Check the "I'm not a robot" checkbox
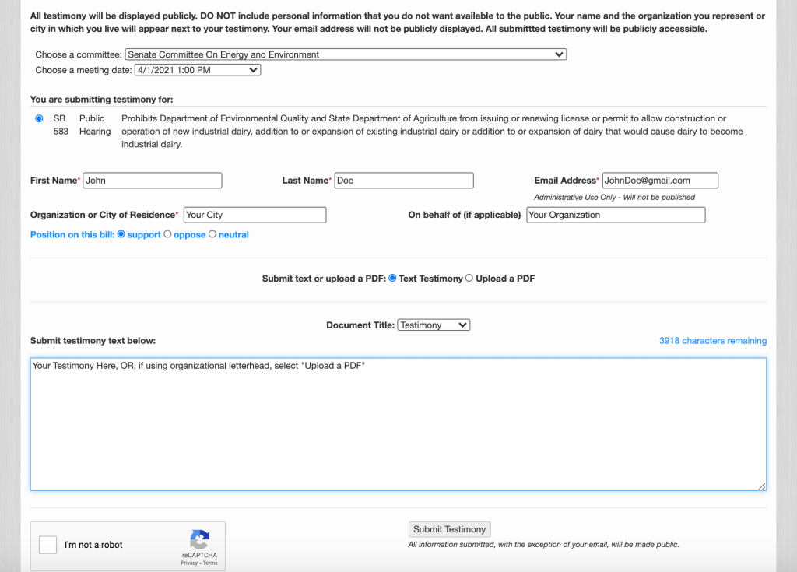Screen dimensions: 797x572 pyautogui.click(x=48, y=545)
